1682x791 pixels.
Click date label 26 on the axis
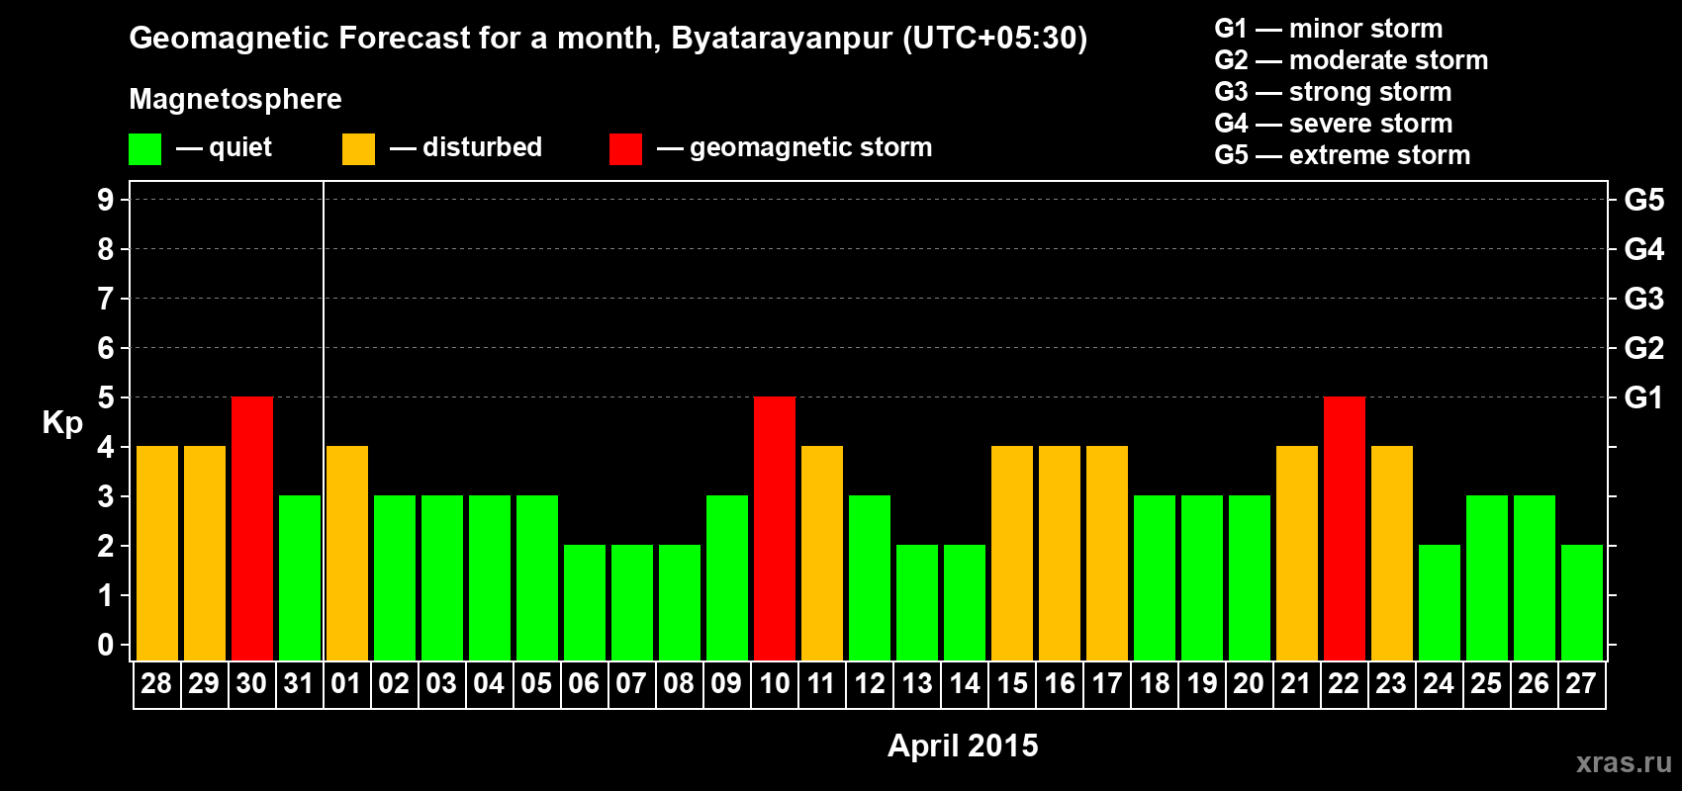(x=1534, y=684)
